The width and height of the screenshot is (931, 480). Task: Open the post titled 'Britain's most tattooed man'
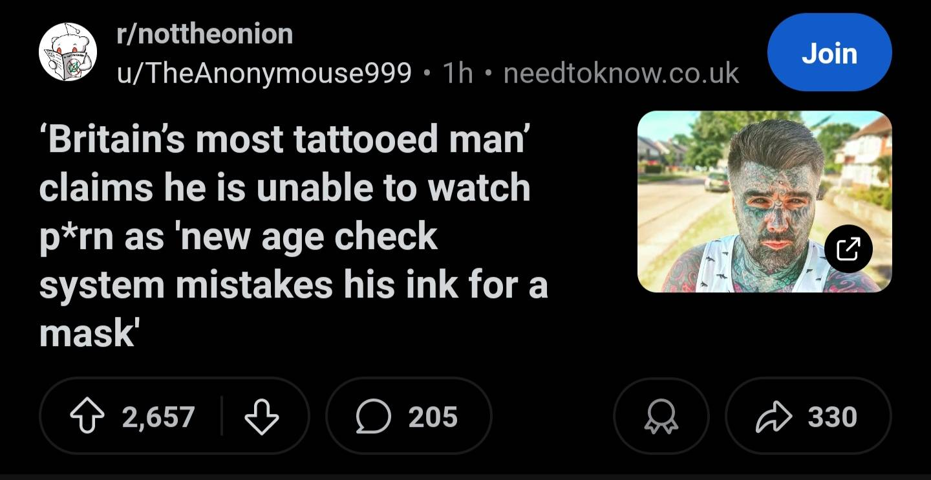coord(284,188)
